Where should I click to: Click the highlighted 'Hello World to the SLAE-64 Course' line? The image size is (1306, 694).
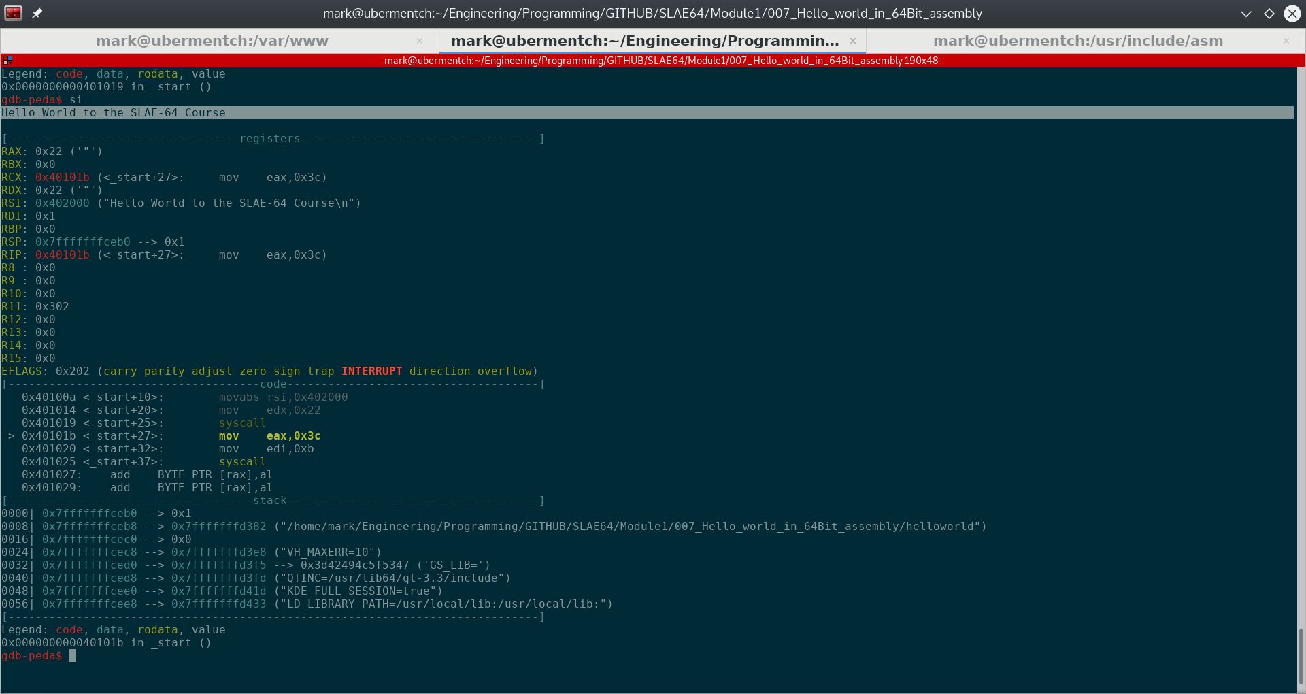(x=648, y=113)
